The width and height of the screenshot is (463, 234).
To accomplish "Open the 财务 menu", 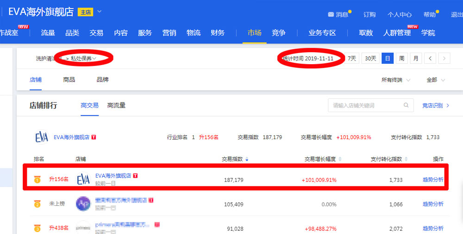I will [218, 33].
